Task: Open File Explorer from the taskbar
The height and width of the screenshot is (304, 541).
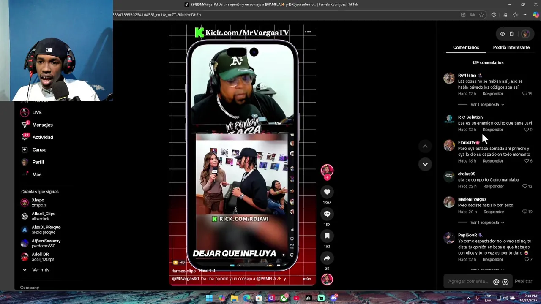Action: (234, 298)
